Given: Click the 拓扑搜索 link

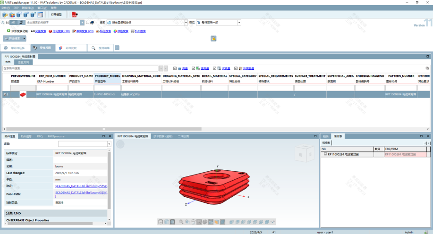Looking at the screenshot, I should 140,31.
